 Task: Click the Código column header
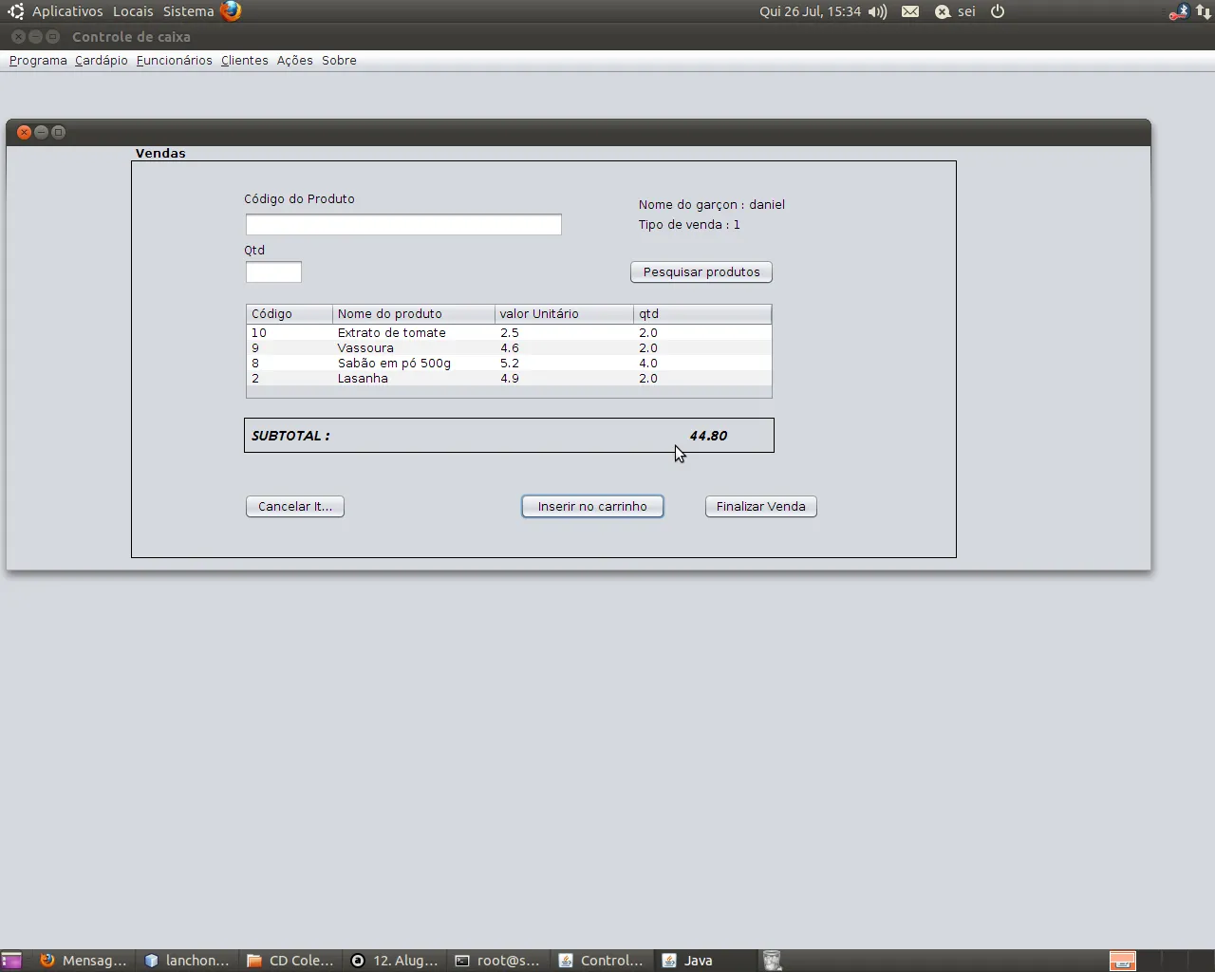(x=290, y=314)
